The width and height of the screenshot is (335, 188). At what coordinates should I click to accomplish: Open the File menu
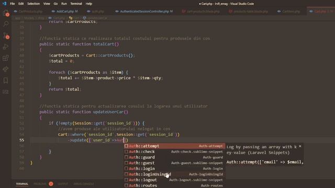tap(13, 4)
